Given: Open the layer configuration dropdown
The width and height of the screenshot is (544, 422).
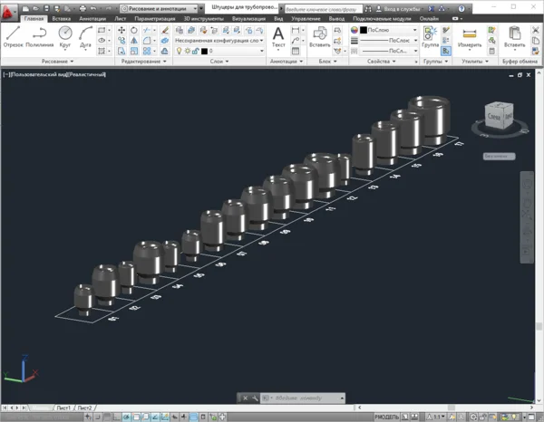Looking at the screenshot, I should pos(219,41).
